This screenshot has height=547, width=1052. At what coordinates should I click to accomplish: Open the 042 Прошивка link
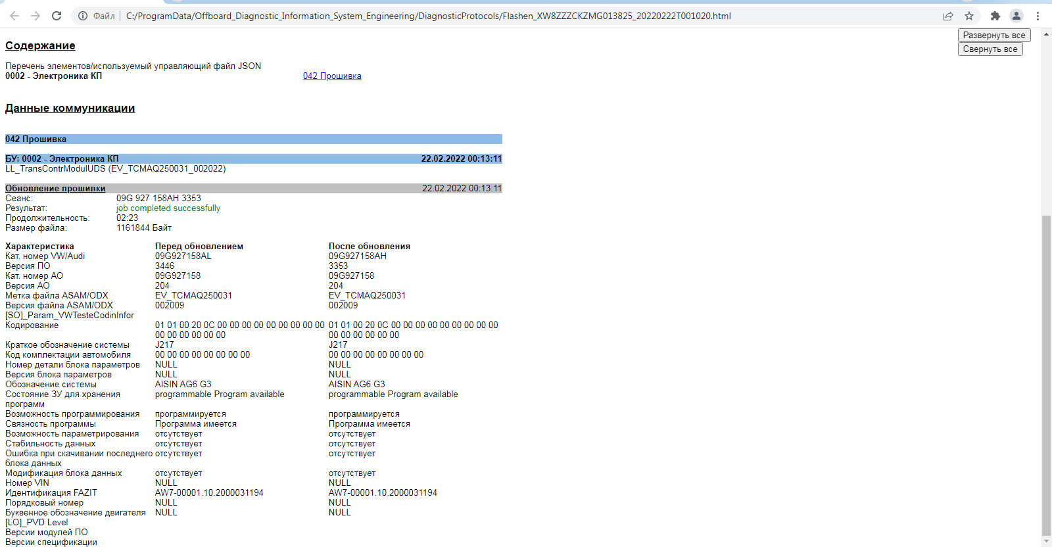click(x=332, y=76)
